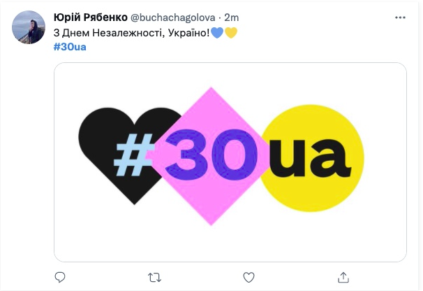Image resolution: width=423 pixels, height=291 pixels.
Task: Like the Independence Day tweet
Action: pos(248,277)
